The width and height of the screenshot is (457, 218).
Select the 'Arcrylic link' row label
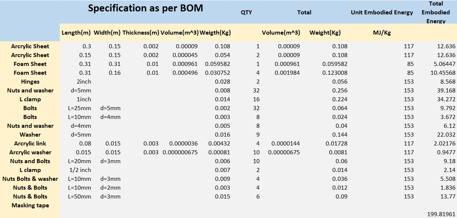(30, 144)
